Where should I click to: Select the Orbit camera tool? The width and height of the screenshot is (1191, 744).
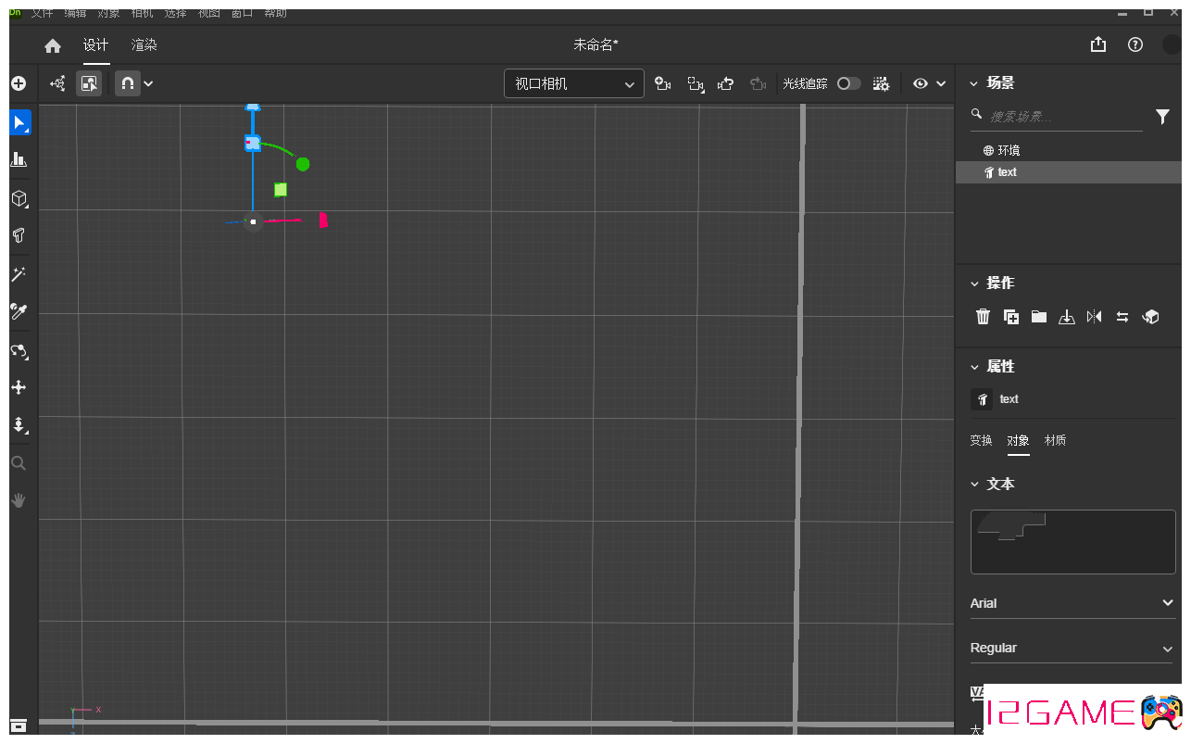19,350
